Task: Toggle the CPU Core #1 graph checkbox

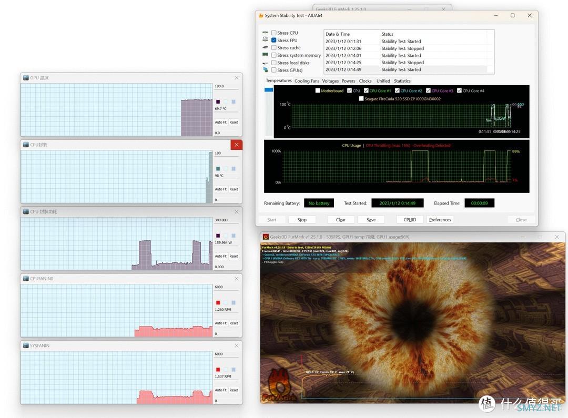Action: (x=366, y=90)
